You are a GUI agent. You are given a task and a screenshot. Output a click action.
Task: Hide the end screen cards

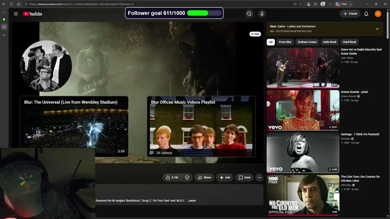point(255,34)
